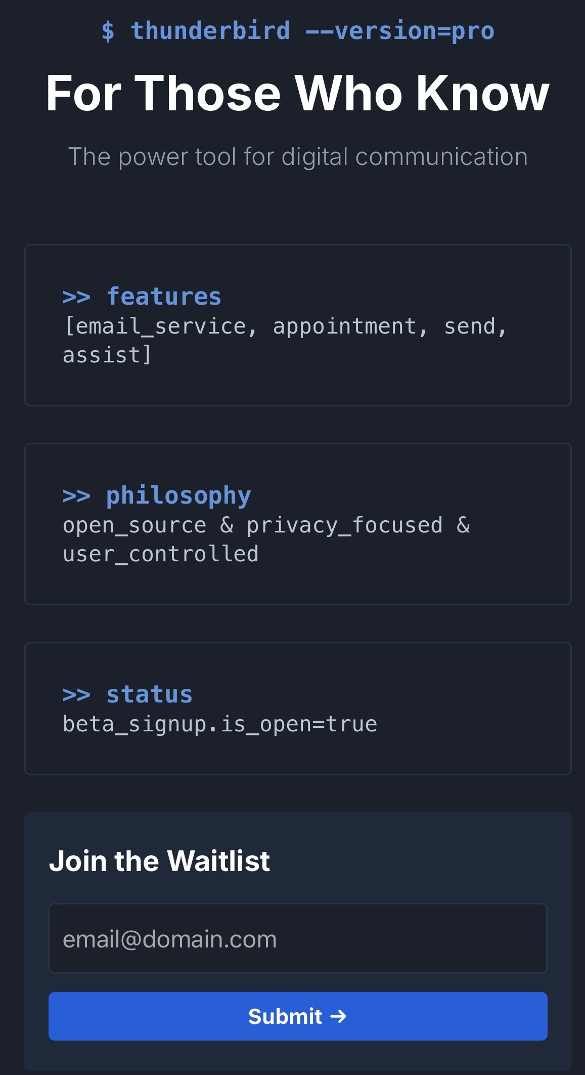This screenshot has height=1075, width=585.
Task: Click the "Join the Waitlist" heading
Action: point(159,860)
